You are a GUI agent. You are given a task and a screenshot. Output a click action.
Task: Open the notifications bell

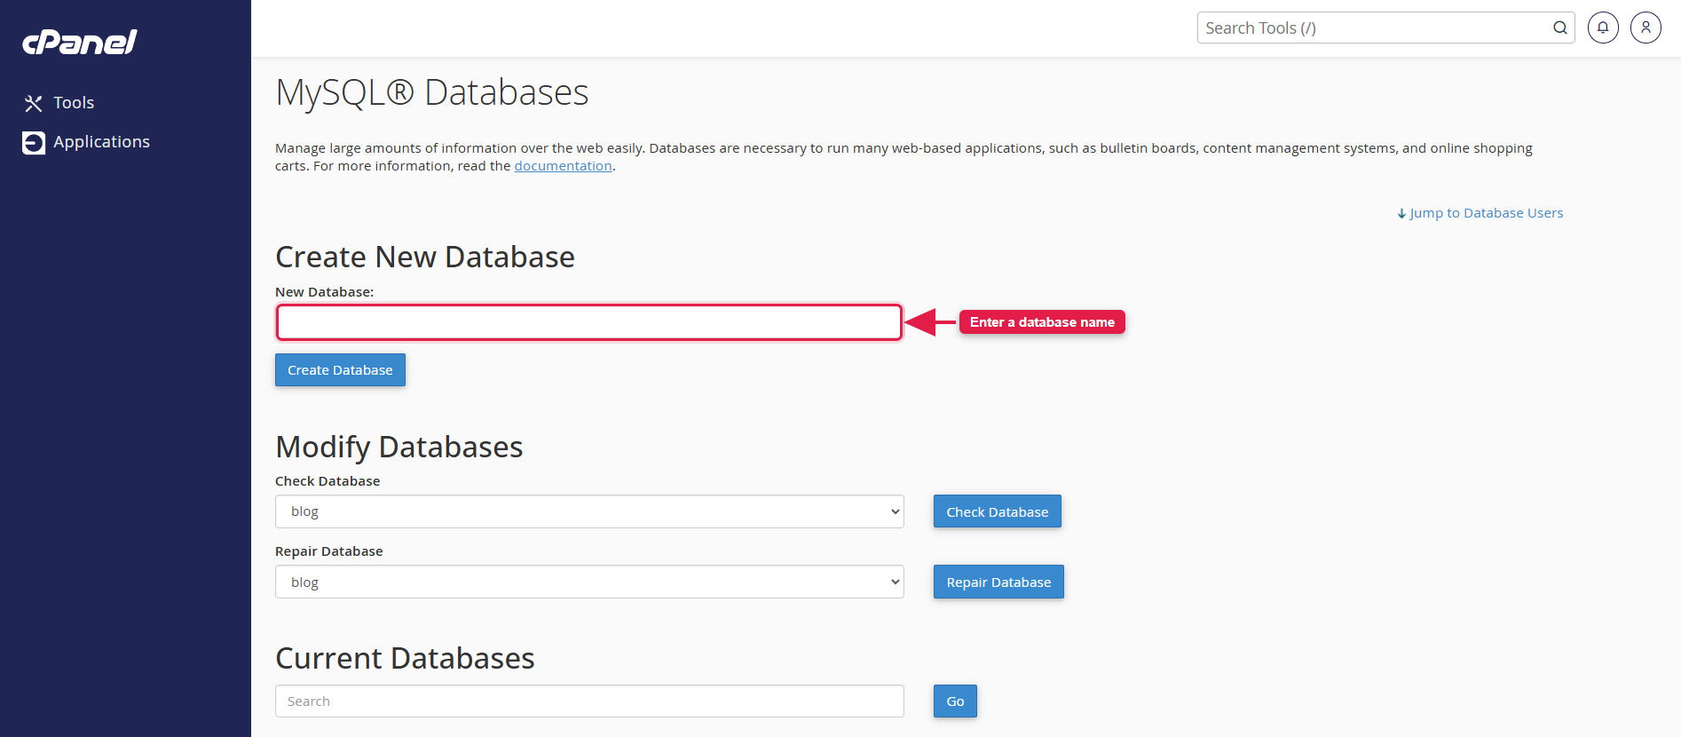[x=1603, y=28]
